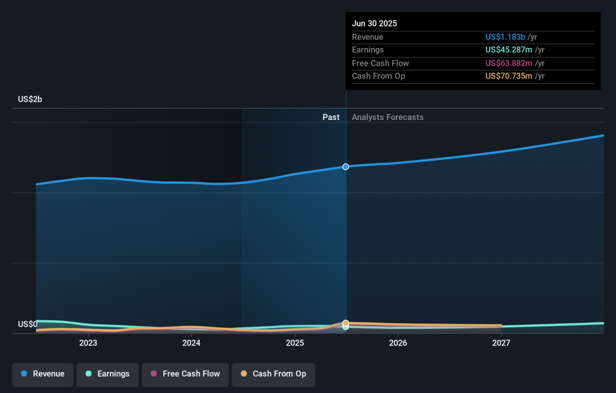Click the Analysts Forecasts label
616x393 pixels.
point(388,117)
